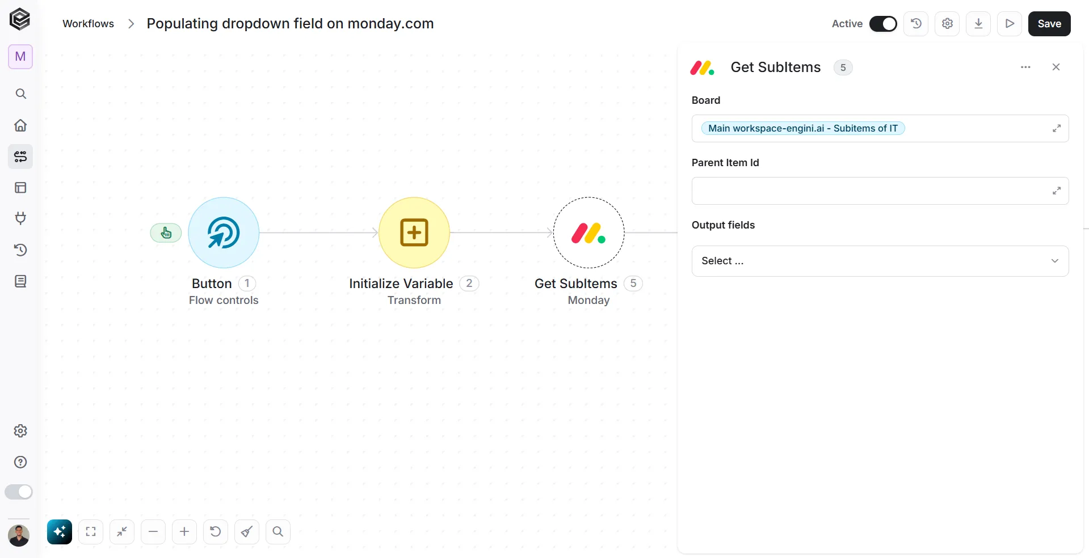Click the AI sparkle assistant icon
The width and height of the screenshot is (1089, 558).
pos(60,532)
